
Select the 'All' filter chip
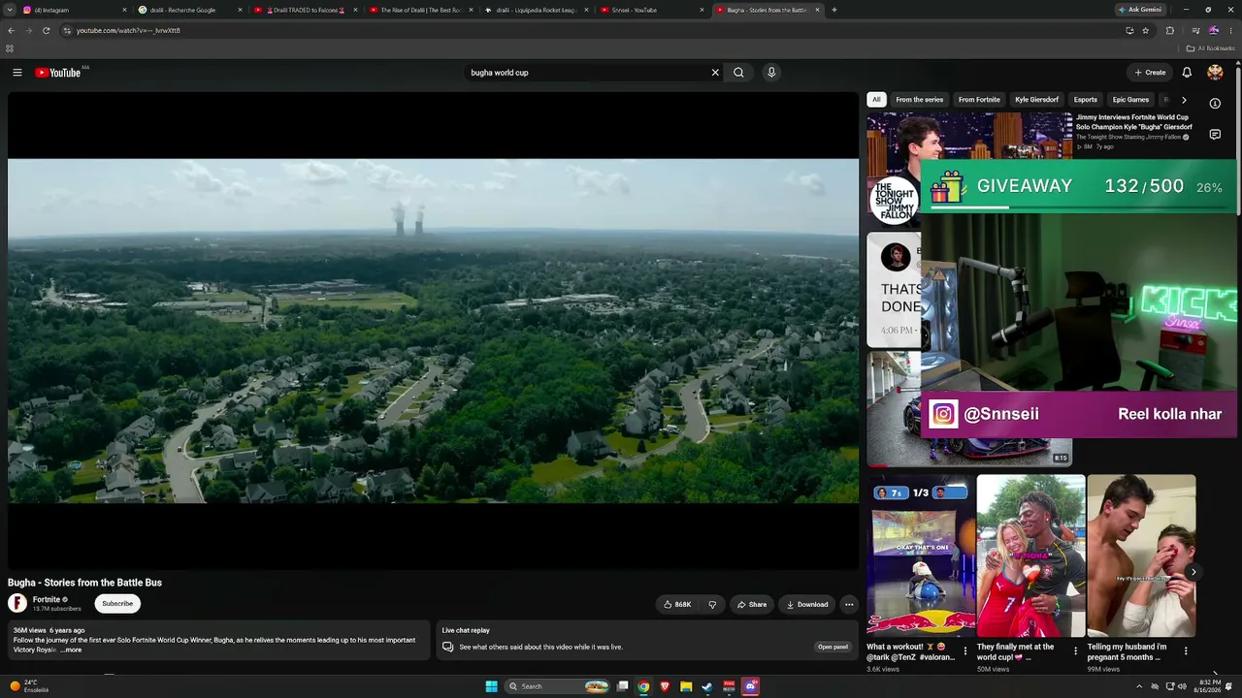tap(876, 100)
